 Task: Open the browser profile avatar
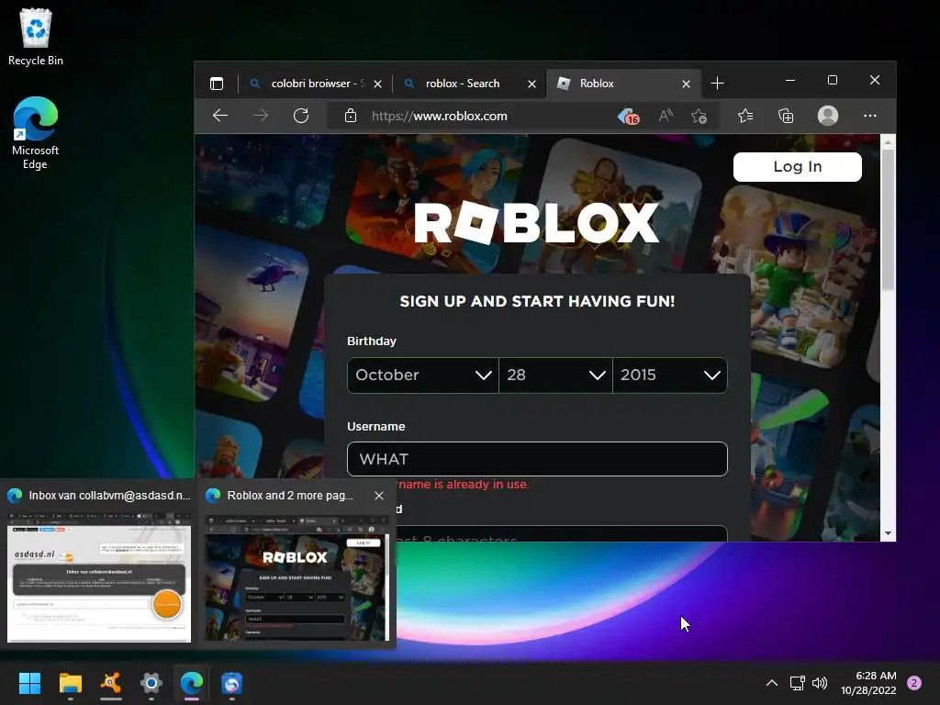click(x=828, y=116)
